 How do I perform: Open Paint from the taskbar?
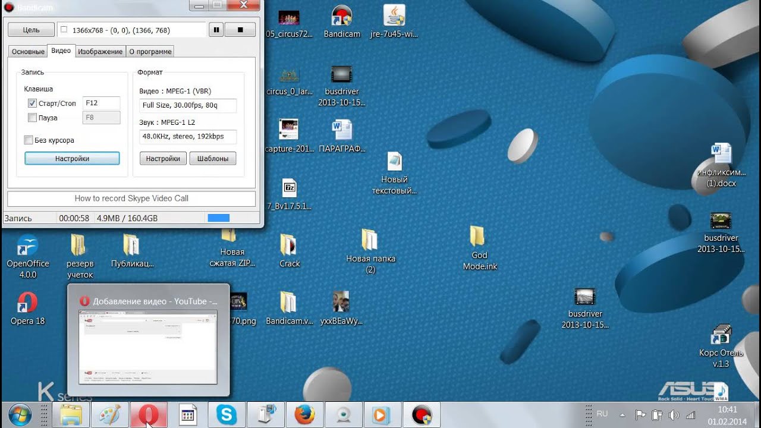pyautogui.click(x=109, y=415)
